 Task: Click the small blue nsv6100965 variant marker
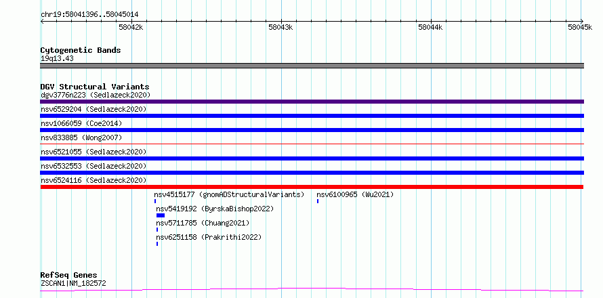318,201
